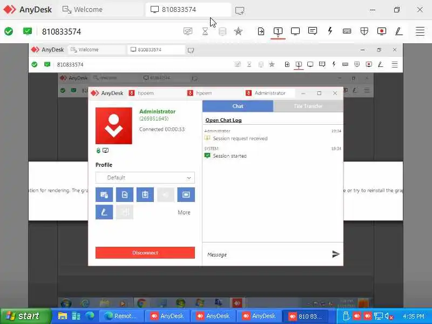
Task: Send the chat message with the paper-plane icon
Action: pos(335,254)
